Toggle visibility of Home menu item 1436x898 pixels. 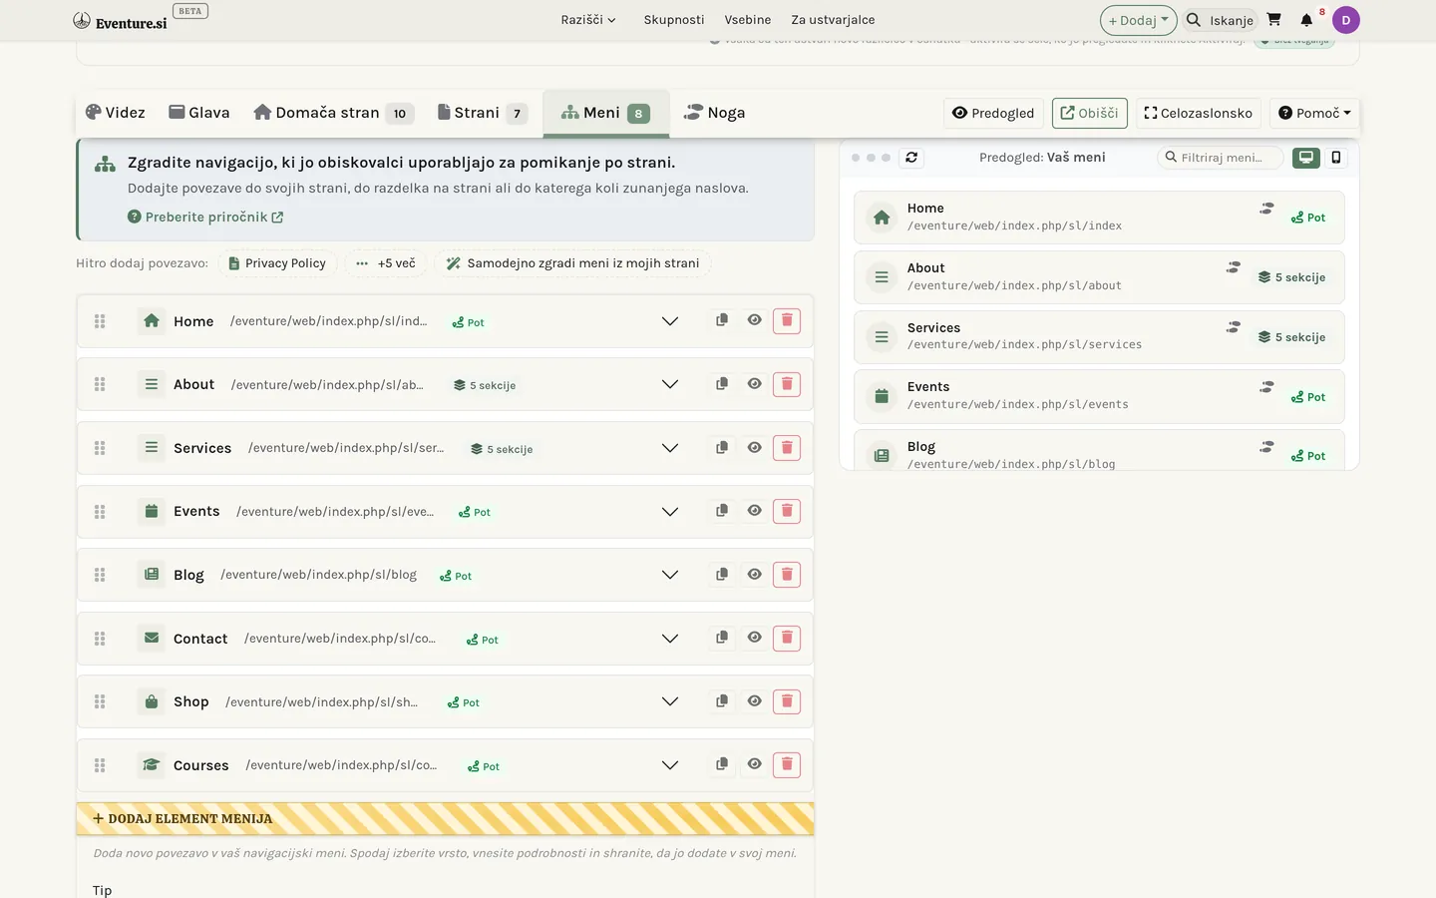click(x=755, y=320)
